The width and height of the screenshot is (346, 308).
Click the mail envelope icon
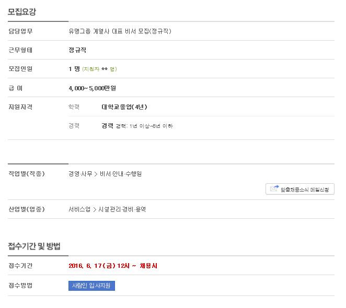pos(274,189)
